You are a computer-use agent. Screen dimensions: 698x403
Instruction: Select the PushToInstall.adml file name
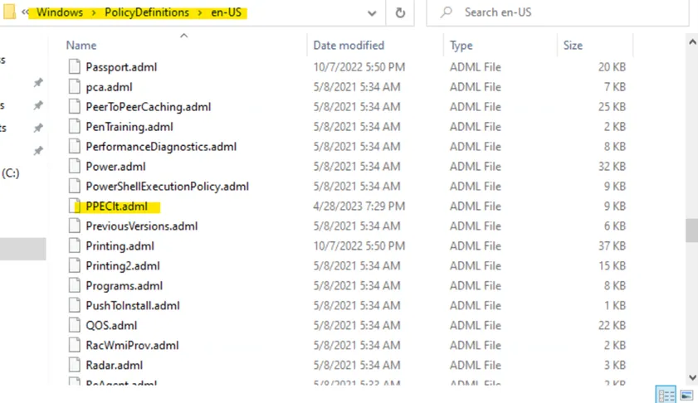[133, 306]
